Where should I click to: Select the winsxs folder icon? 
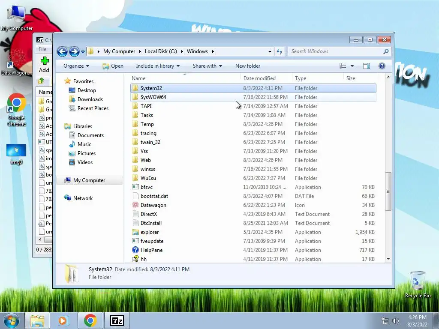pyautogui.click(x=135, y=169)
